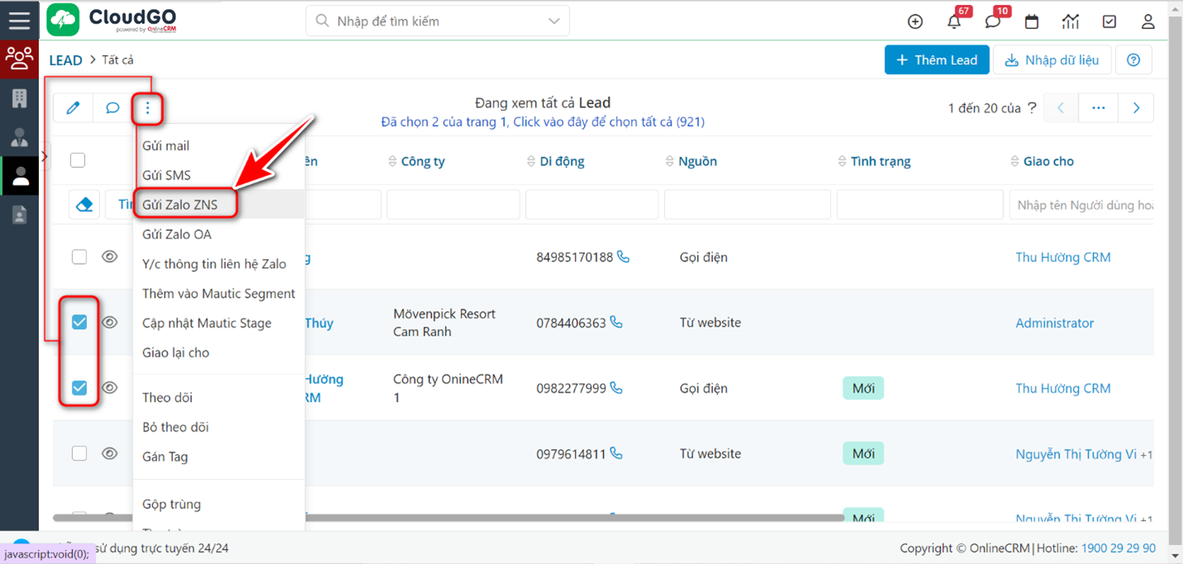This screenshot has width=1183, height=564.
Task: Open the user profile icon
Action: [1147, 22]
